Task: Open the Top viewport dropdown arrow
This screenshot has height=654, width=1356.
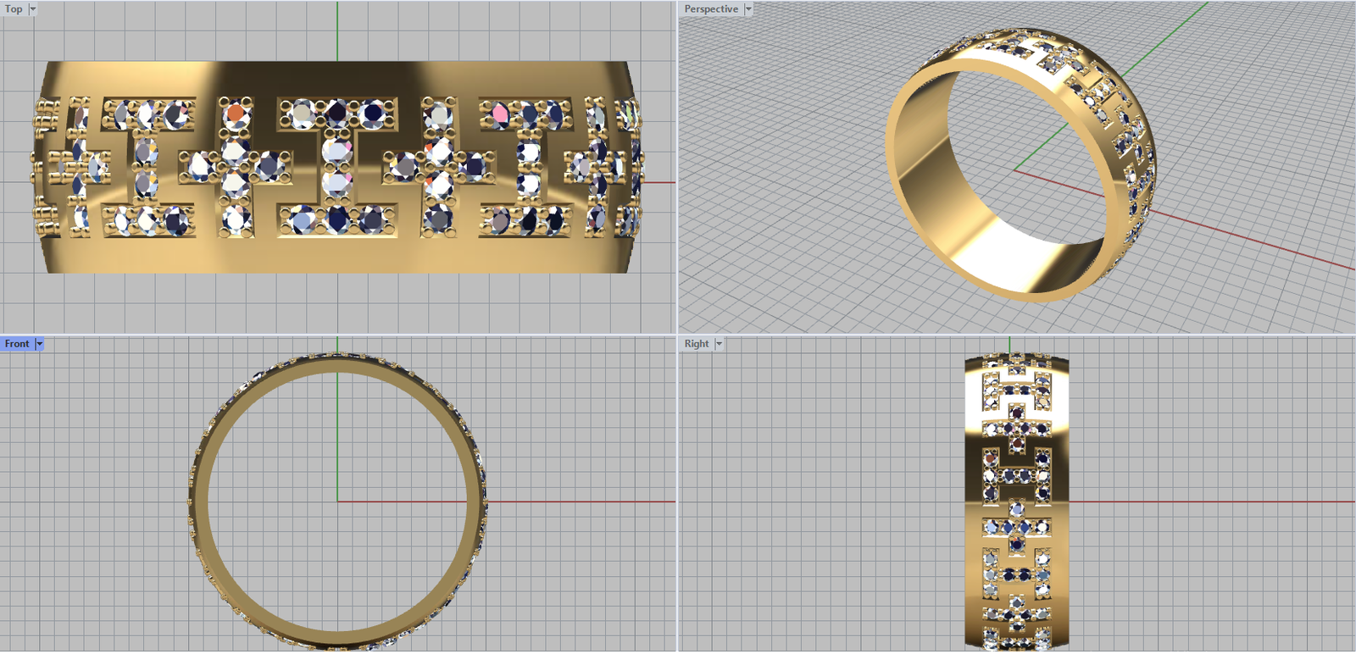Action: pyautogui.click(x=33, y=9)
